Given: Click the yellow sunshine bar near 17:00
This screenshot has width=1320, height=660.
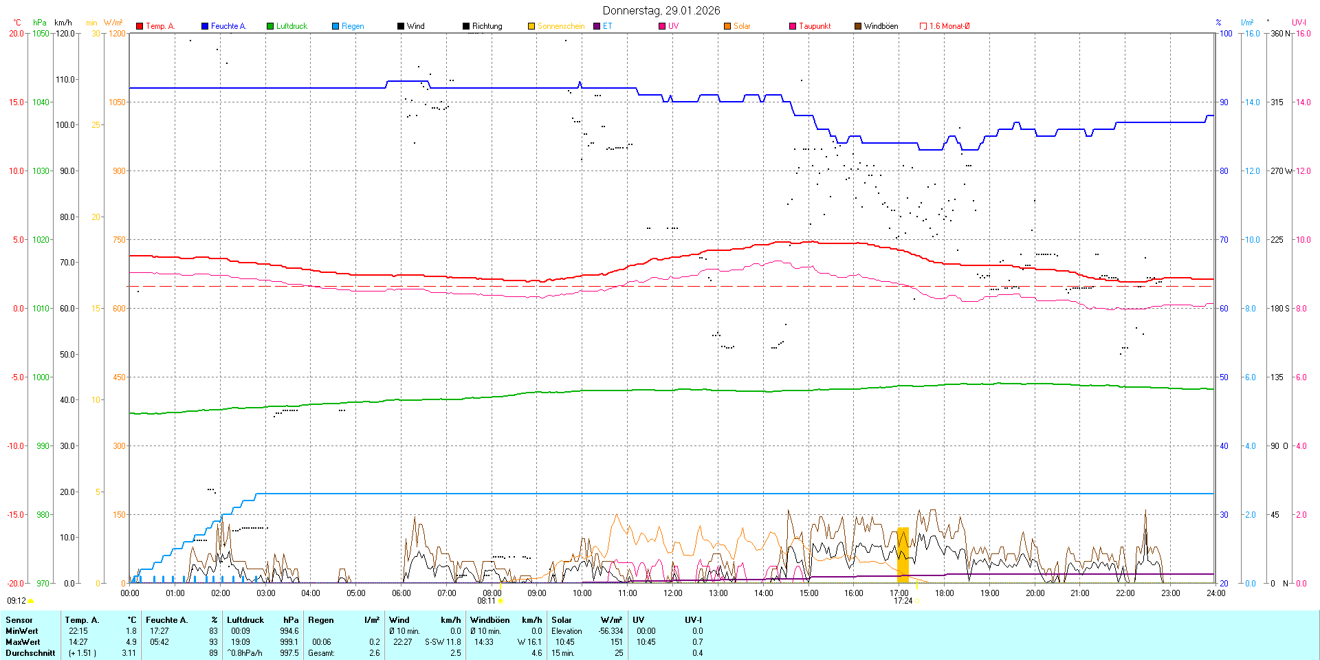Looking at the screenshot, I should tap(903, 553).
